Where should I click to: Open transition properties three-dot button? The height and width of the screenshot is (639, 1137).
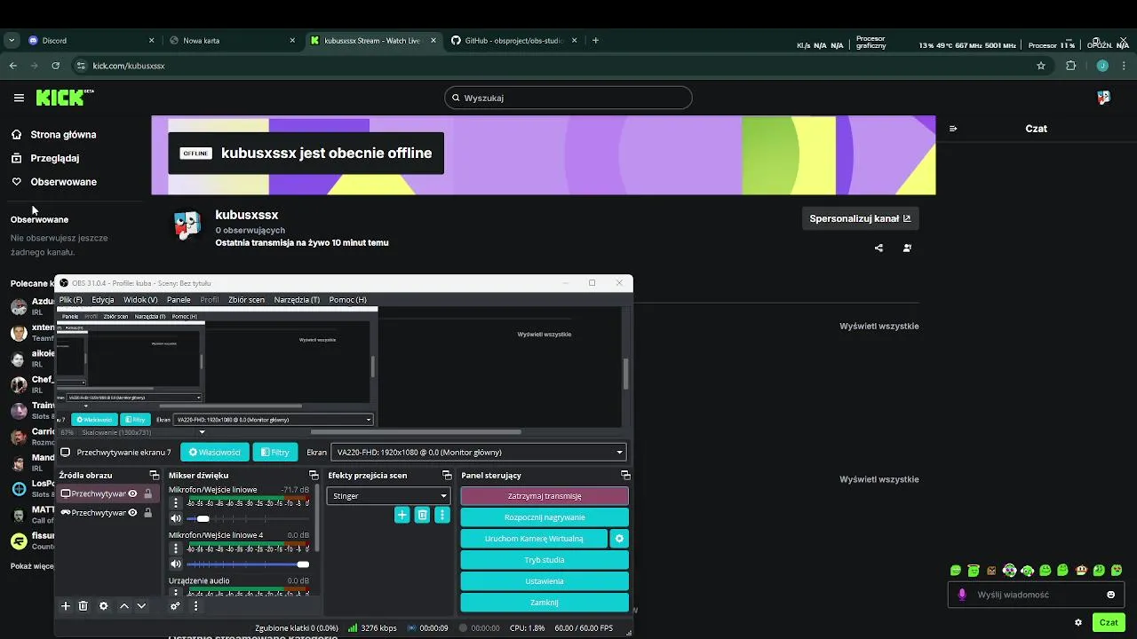coord(442,515)
